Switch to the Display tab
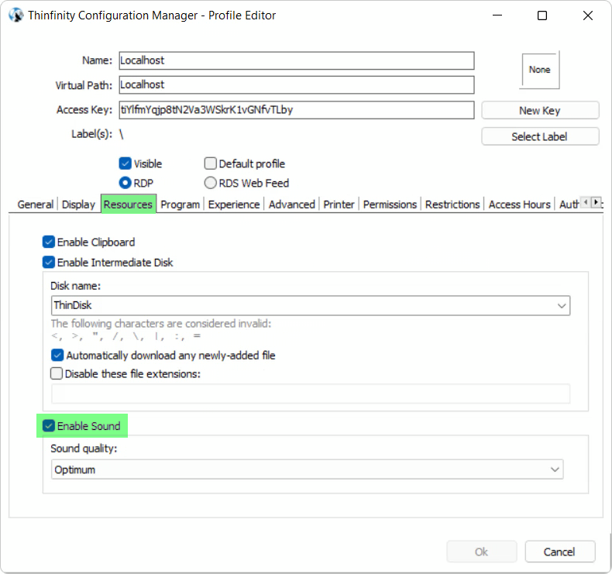The height and width of the screenshot is (574, 612). 78,205
